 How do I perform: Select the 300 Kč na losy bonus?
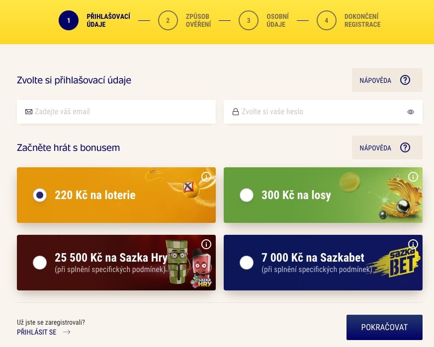247,195
